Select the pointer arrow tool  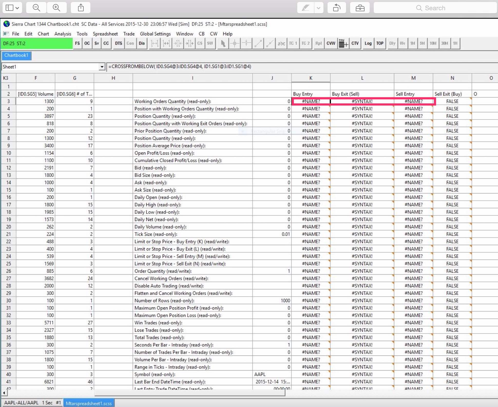[x=223, y=43]
